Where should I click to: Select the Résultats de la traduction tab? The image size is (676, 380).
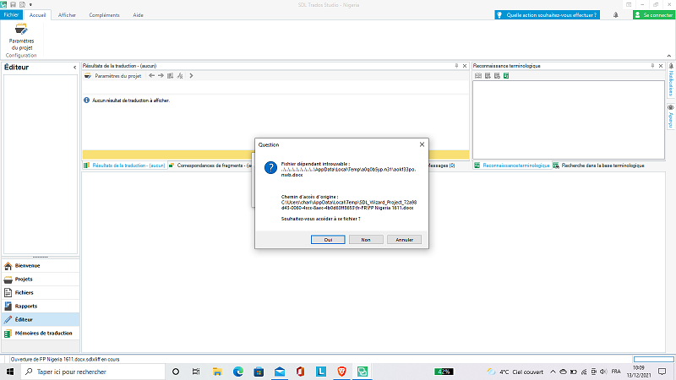124,166
